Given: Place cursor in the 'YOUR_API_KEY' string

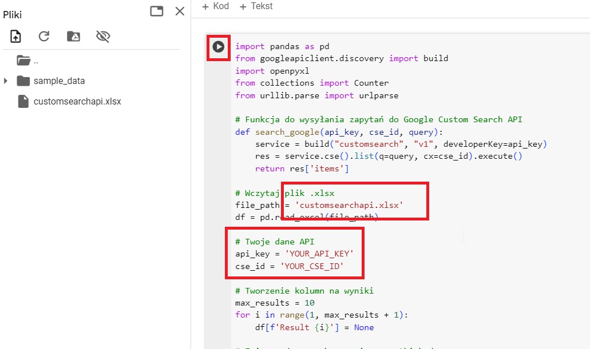Looking at the screenshot, I should point(320,254).
